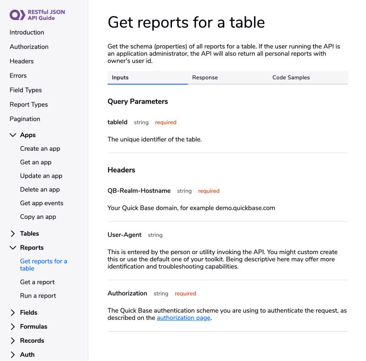Viewport: 366px width, 361px height.
Task: Expand the Auth section chevron
Action: point(13,355)
